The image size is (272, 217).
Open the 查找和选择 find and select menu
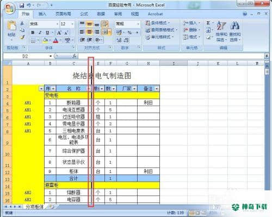point(235,31)
